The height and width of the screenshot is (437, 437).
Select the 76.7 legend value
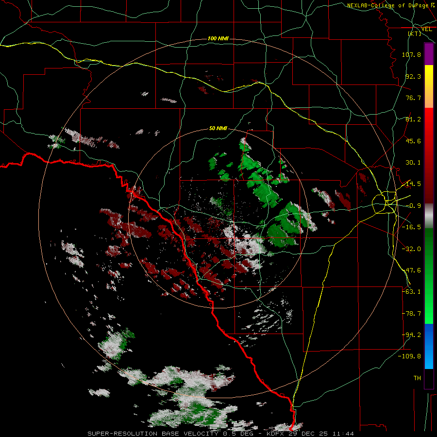click(413, 98)
